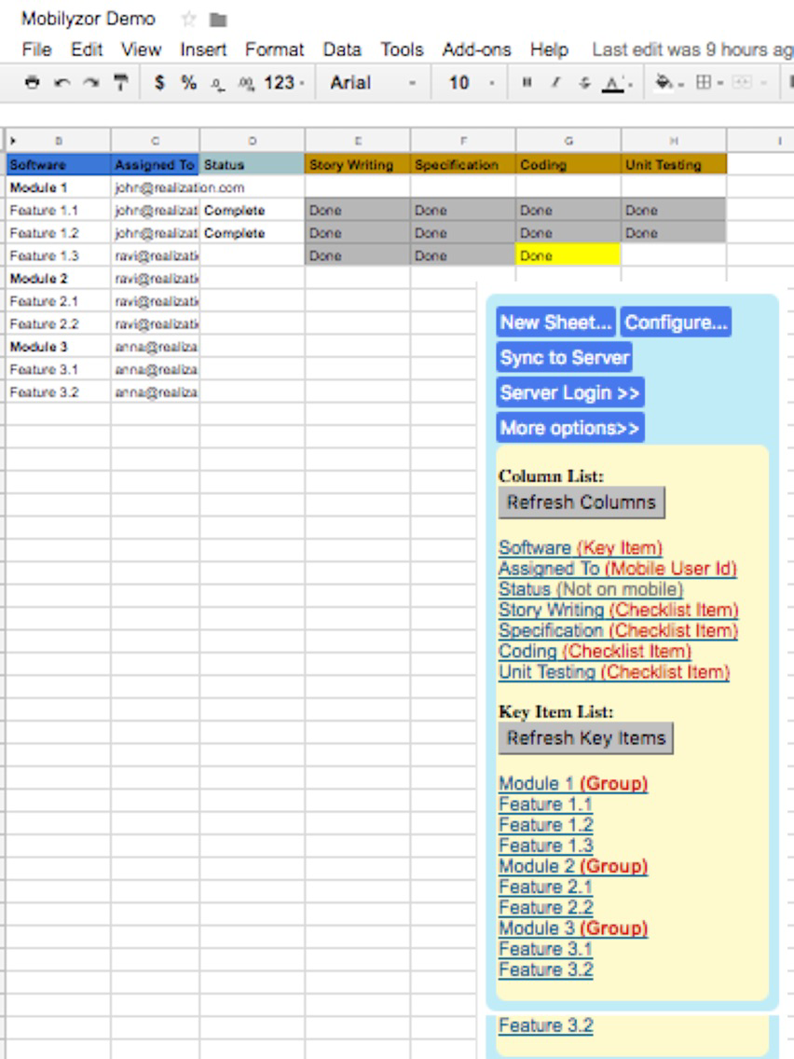Open Story Writing (Checklist Item) link

click(619, 610)
